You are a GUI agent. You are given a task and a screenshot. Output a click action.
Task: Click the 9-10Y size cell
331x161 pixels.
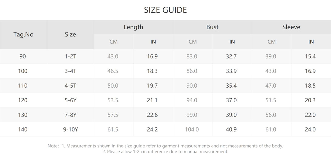tap(70, 129)
